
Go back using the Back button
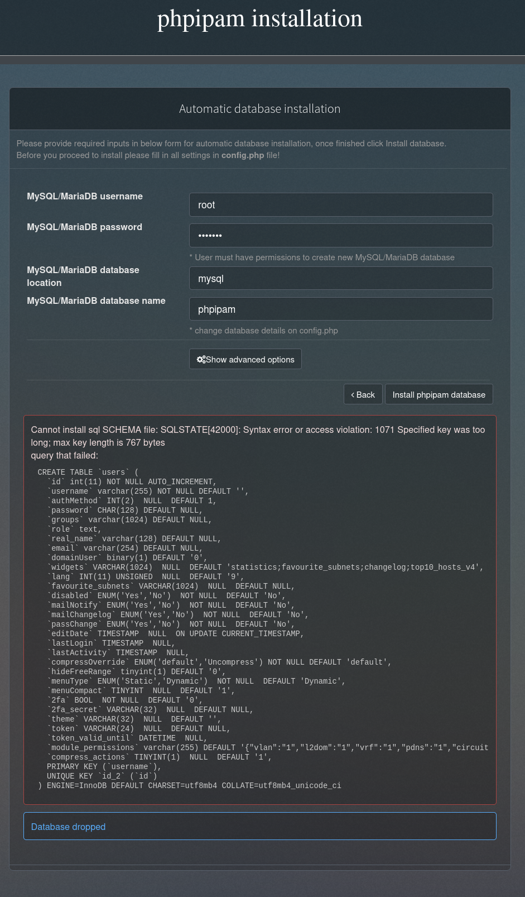point(363,395)
